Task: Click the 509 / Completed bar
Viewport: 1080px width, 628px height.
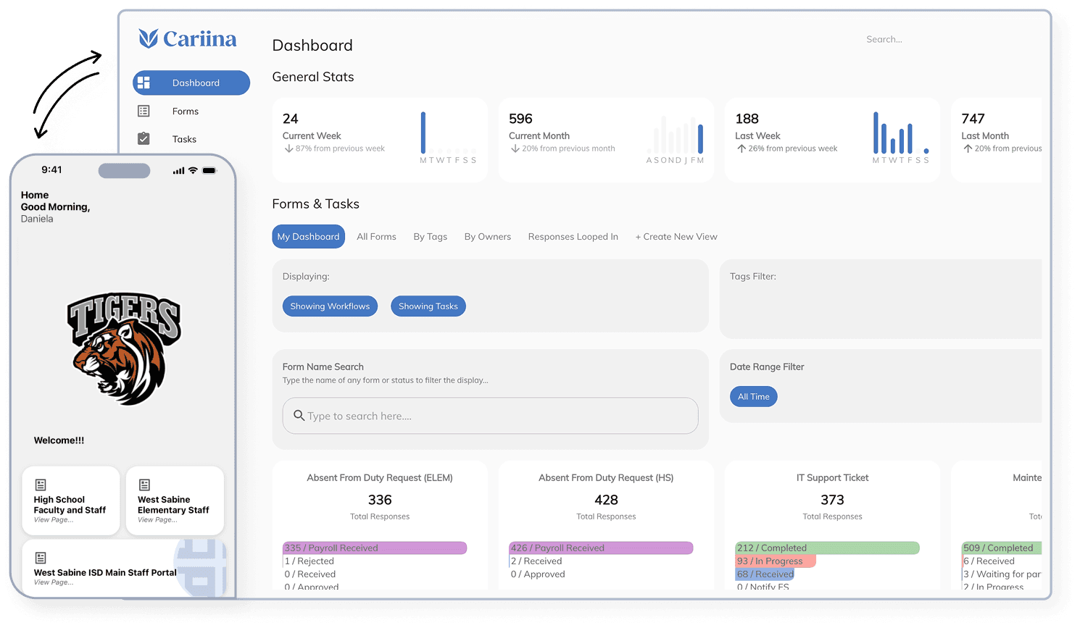Action: click(x=1002, y=548)
